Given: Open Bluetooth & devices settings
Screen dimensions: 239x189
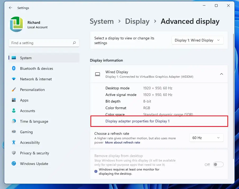Looking at the screenshot, I should click(x=44, y=68).
